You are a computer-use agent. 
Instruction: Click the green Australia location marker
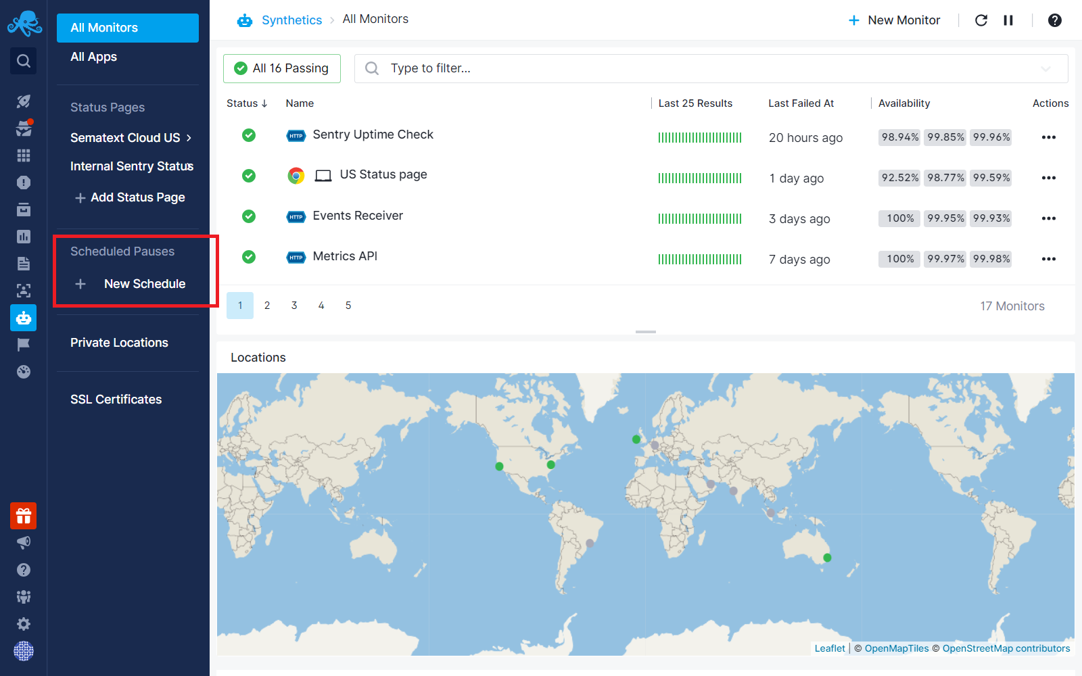827,558
